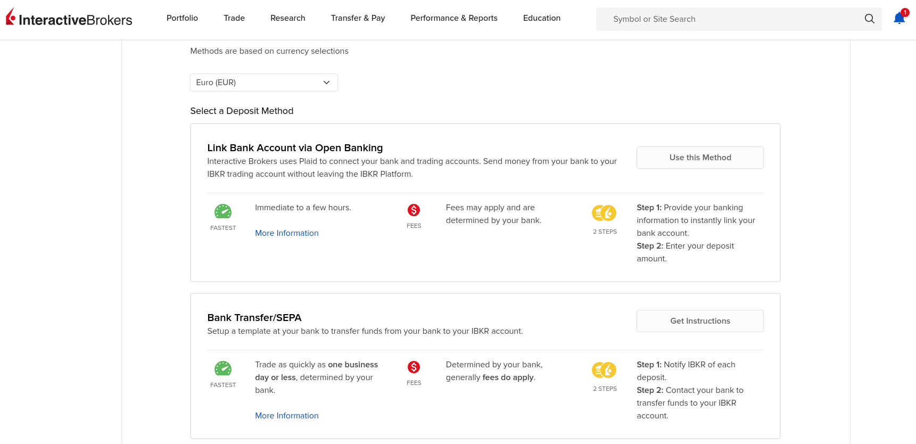Viewport: 916px width, 444px height.
Task: Open the Research menu
Action: tap(288, 18)
